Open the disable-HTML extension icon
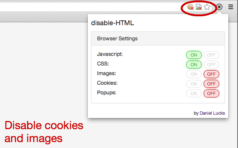Screen dimensions: 238x148 click(219, 7)
